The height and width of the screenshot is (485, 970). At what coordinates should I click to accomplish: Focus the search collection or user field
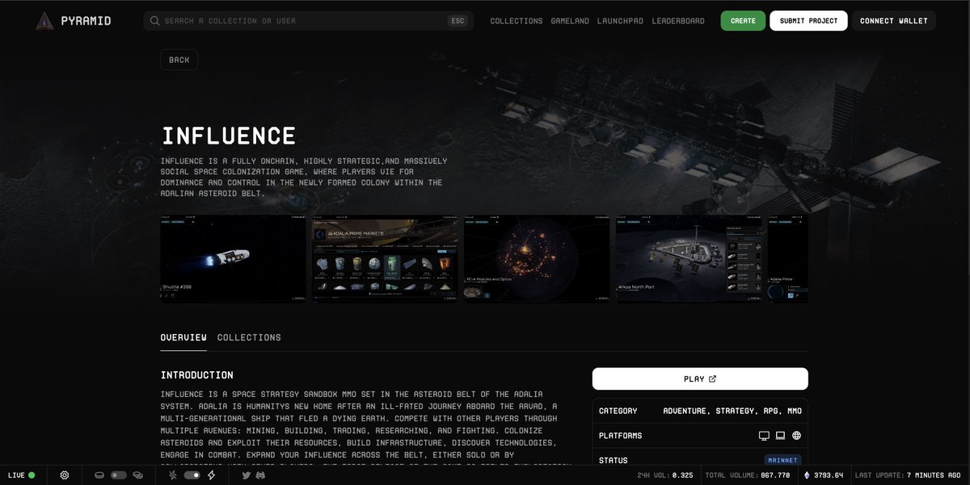click(309, 21)
